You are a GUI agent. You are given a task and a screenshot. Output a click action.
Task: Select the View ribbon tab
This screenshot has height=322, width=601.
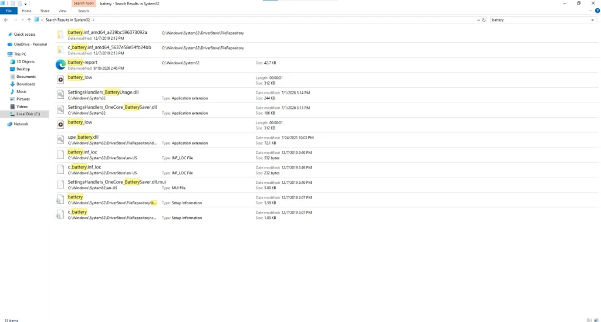[x=62, y=11]
